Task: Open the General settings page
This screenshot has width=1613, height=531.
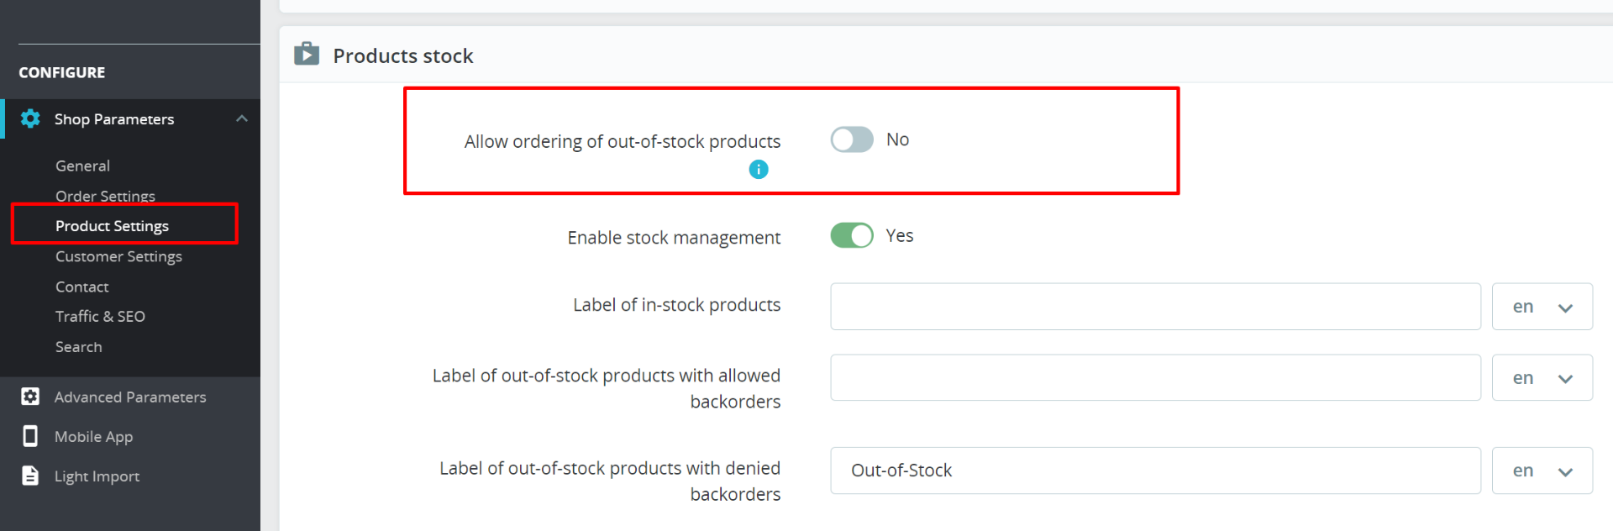Action: [82, 166]
